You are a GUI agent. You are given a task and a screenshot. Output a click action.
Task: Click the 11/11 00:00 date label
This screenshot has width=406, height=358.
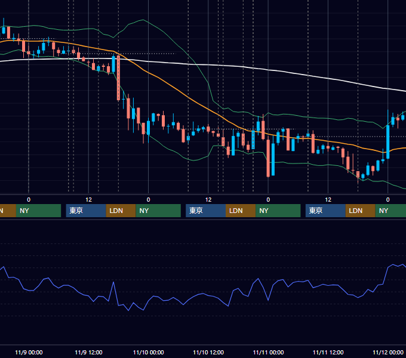point(268,352)
